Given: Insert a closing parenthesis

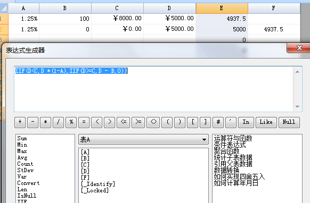Looking at the screenshot, I should click(180, 122).
